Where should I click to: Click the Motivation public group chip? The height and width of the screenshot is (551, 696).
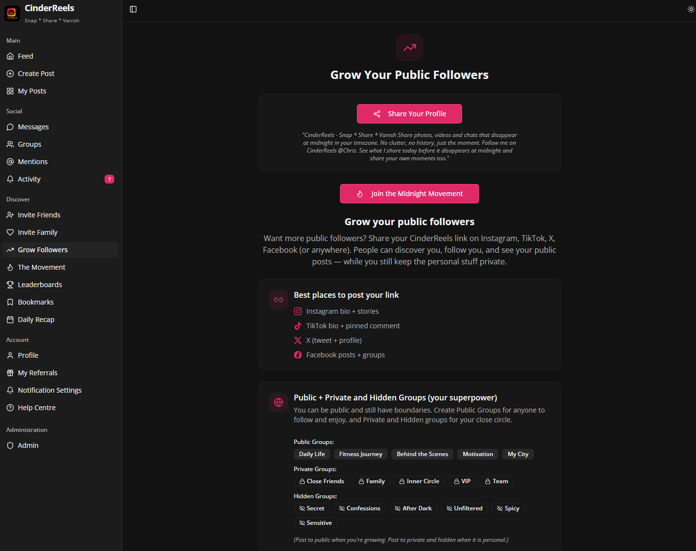tap(478, 454)
